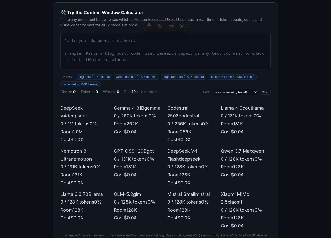Click the '0 / 1M tokens0%' value
The image size is (331, 238).
pos(79,124)
